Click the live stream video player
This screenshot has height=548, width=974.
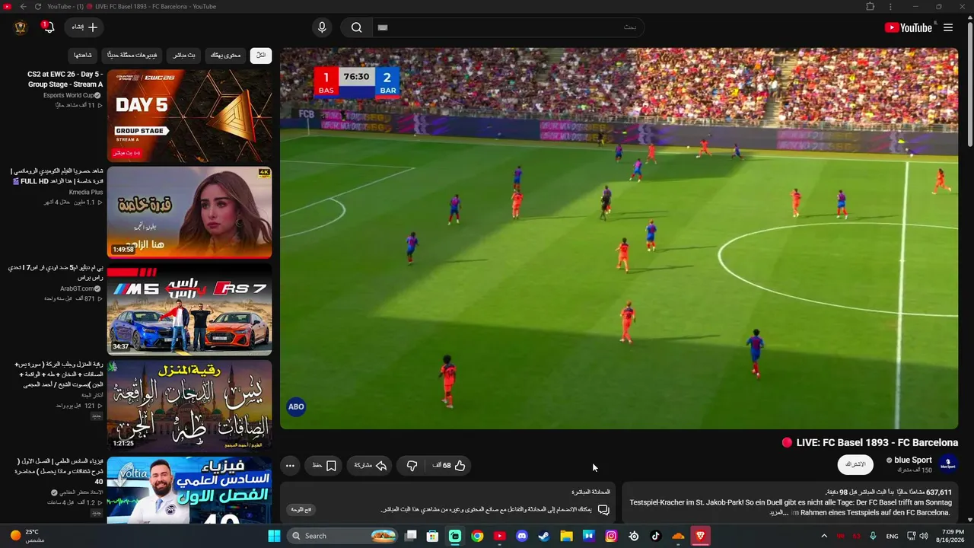tap(619, 239)
